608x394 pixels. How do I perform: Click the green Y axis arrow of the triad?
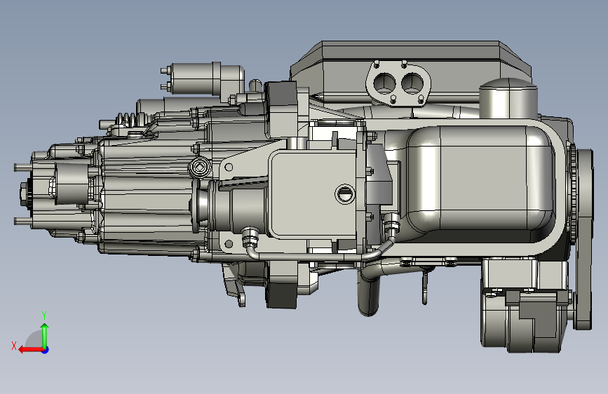tap(45, 335)
